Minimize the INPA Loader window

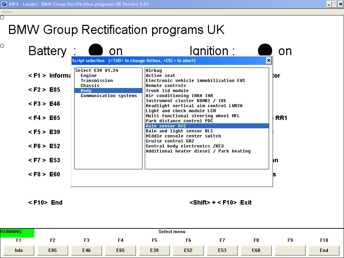(x=329, y=4)
